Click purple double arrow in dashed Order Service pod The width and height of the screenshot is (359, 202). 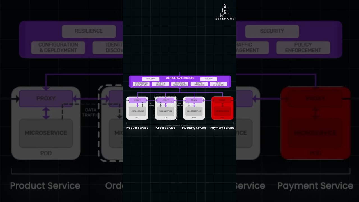[166, 105]
